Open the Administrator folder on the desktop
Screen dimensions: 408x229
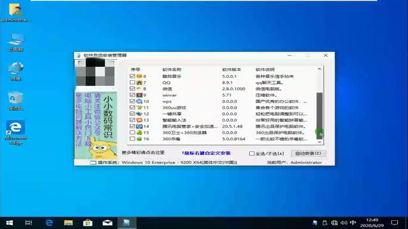tap(15, 13)
